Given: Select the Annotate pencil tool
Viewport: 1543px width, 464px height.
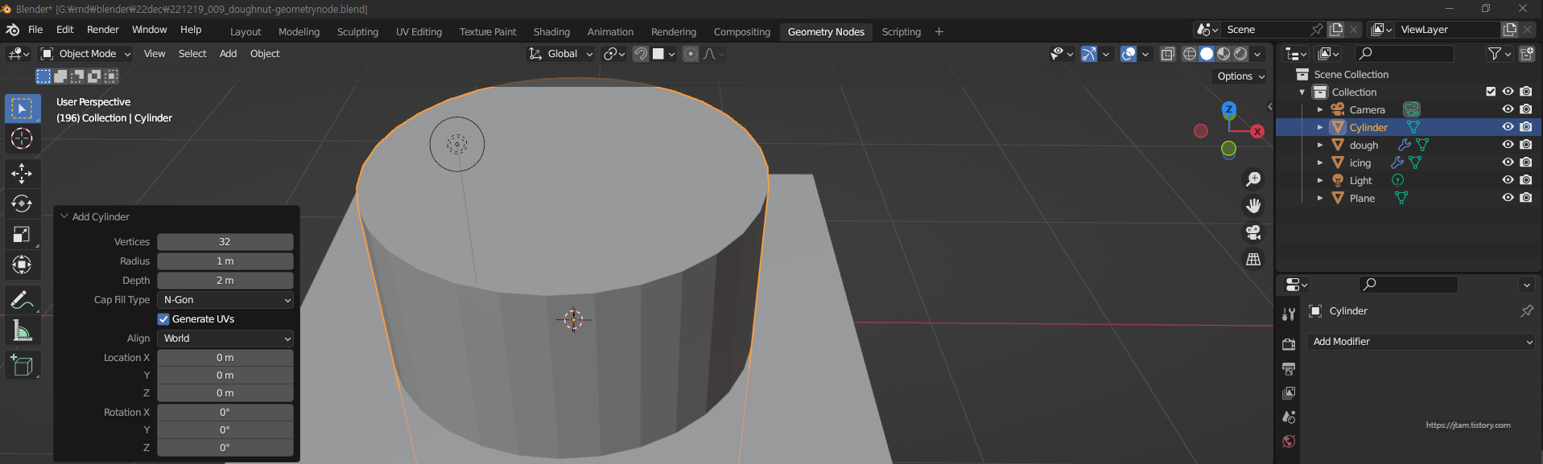Looking at the screenshot, I should tap(23, 300).
